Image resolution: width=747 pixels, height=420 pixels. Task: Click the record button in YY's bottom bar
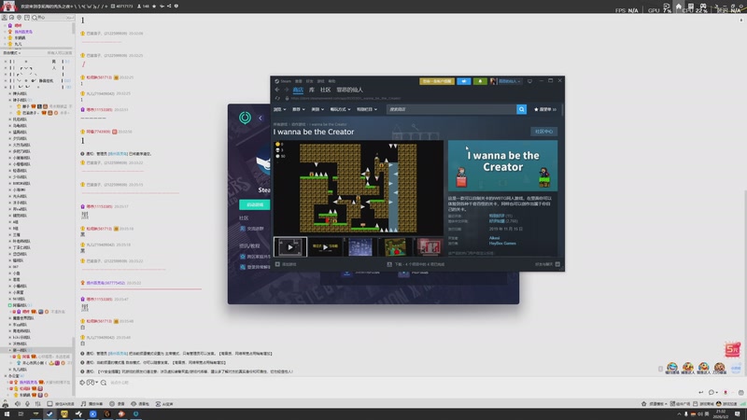coord(118,404)
